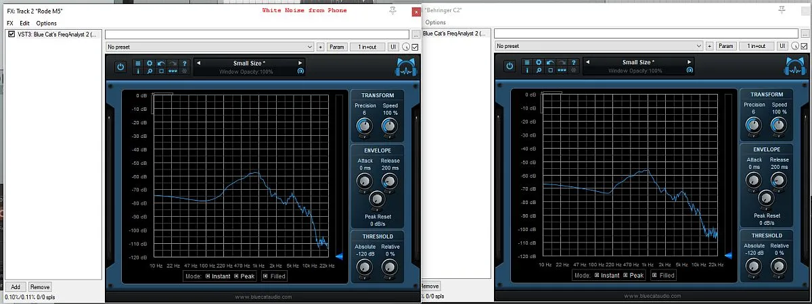Click Remove button in Rode M5 FX list

pos(40,287)
